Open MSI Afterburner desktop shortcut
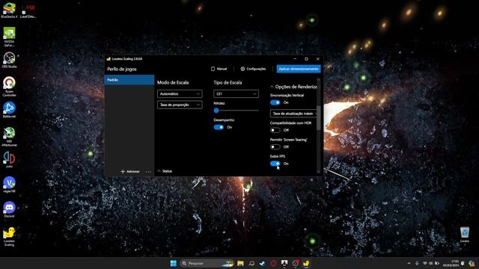The height and width of the screenshot is (269, 479). coord(9,137)
